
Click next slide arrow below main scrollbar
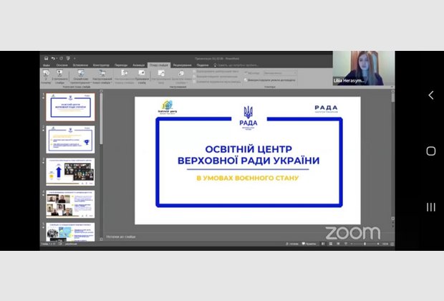pyautogui.click(x=392, y=226)
